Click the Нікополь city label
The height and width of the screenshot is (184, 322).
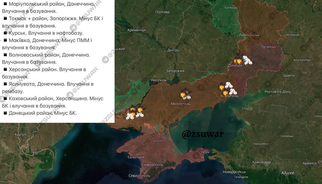point(159,80)
